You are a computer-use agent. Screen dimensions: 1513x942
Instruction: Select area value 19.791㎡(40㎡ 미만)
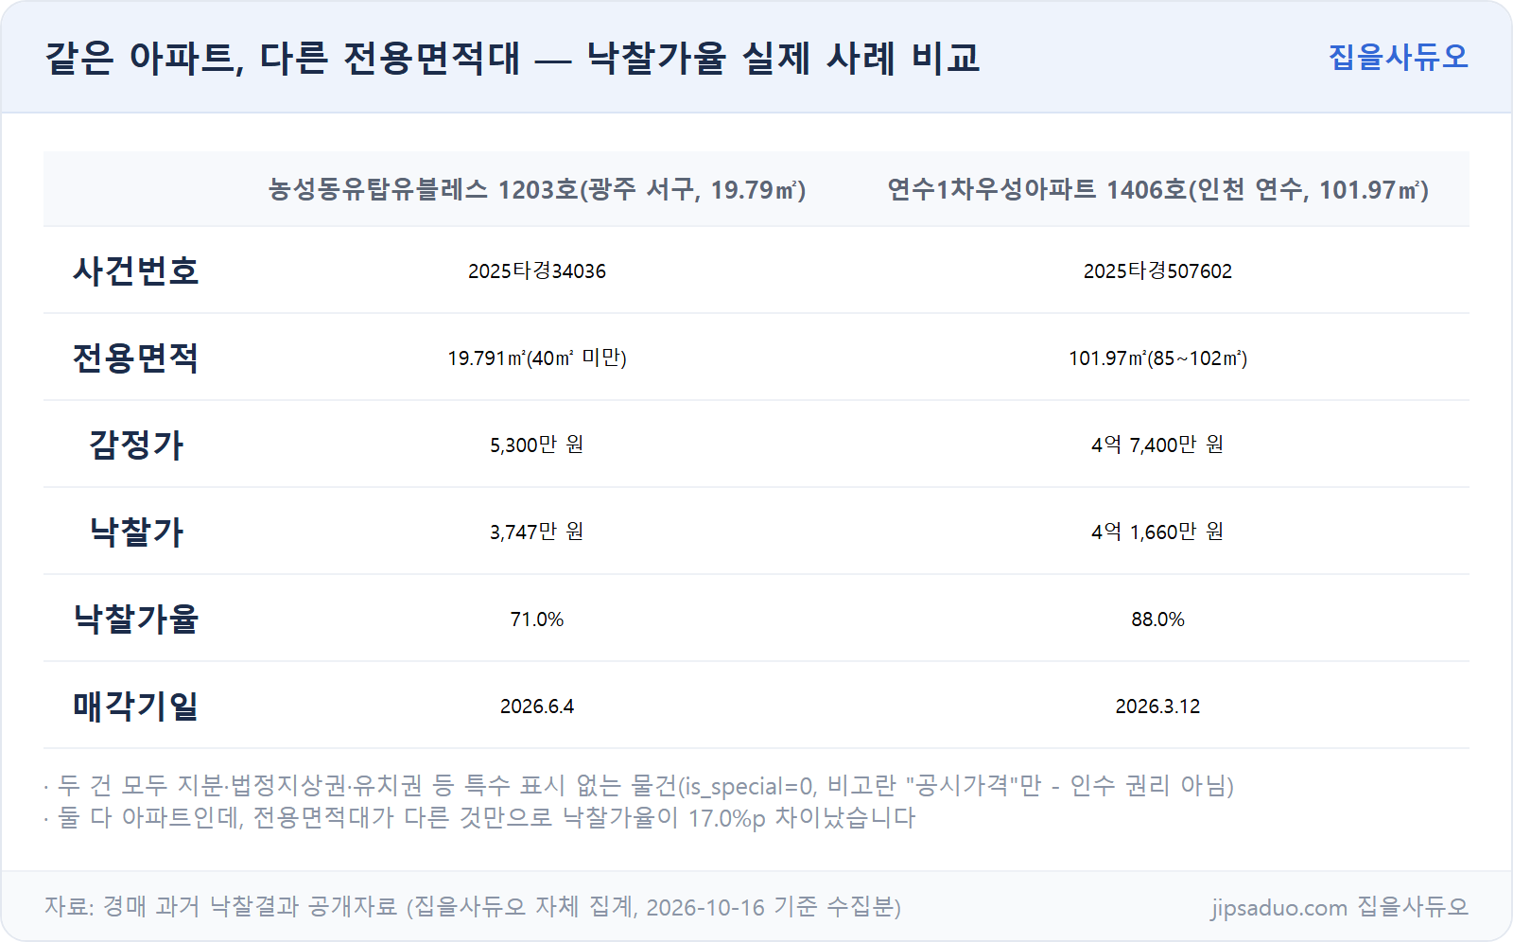537,358
